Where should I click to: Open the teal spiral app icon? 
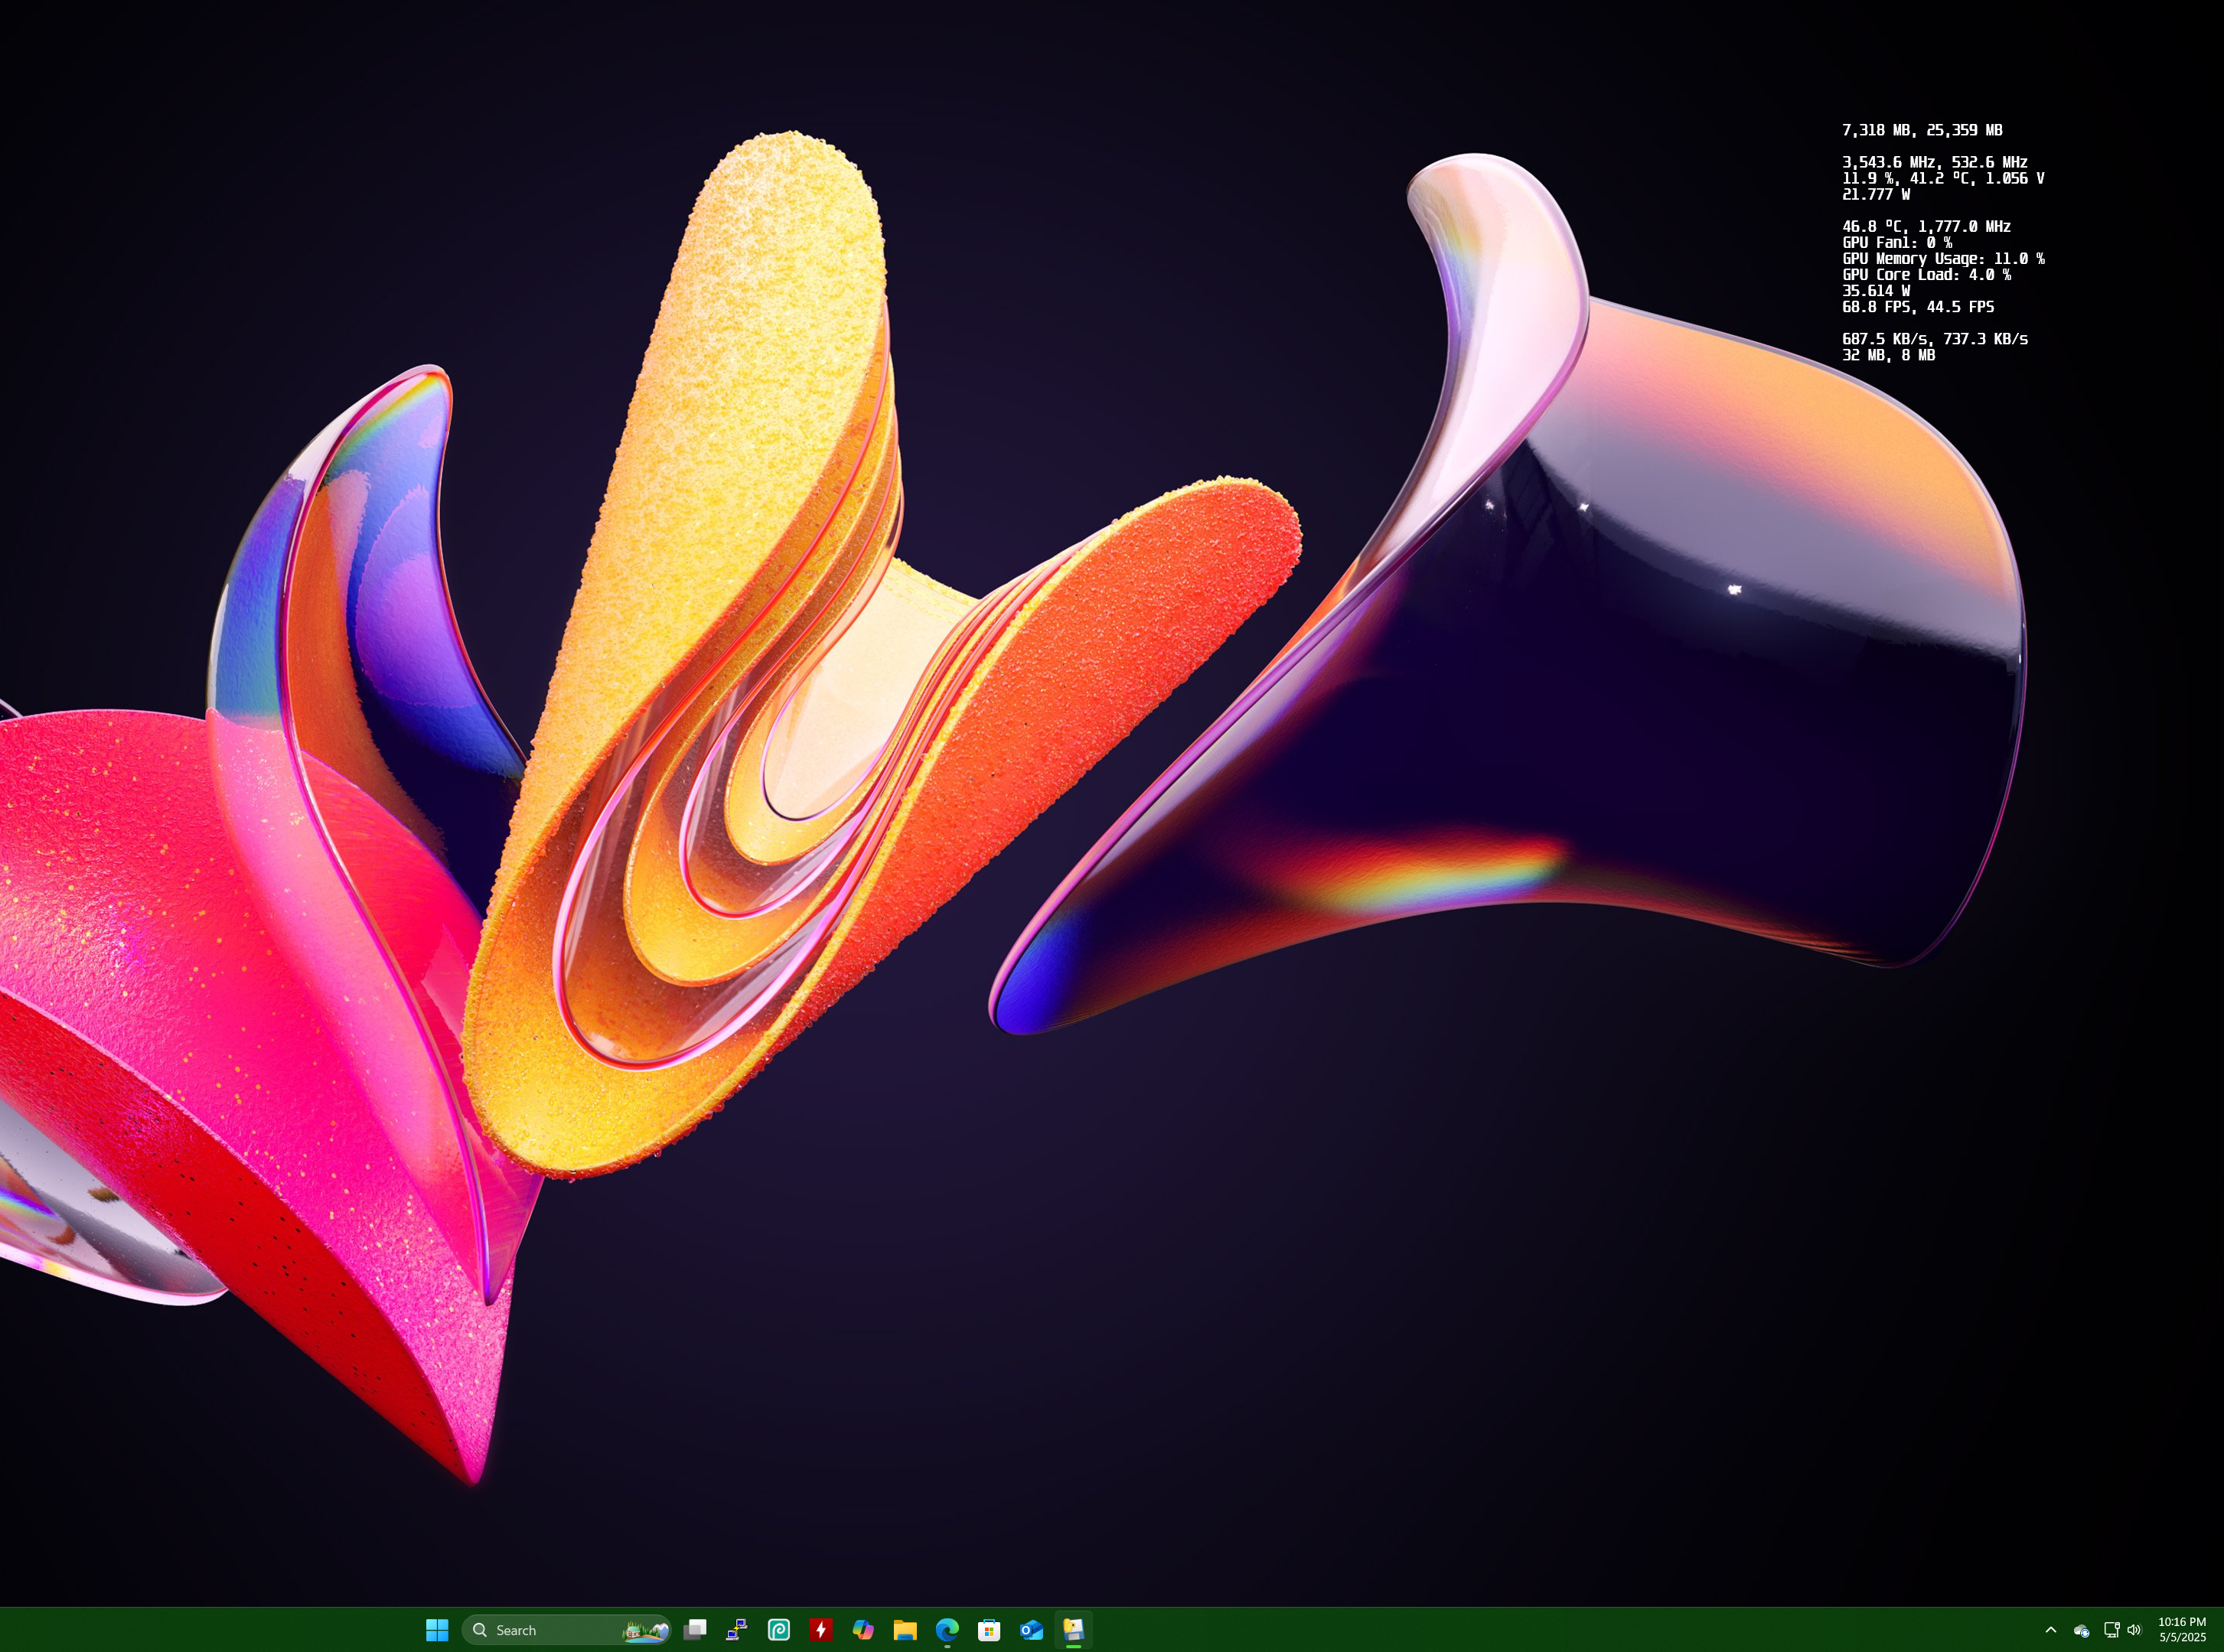[779, 1630]
